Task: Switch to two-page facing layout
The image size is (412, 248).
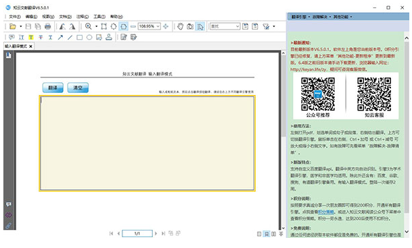Action: (x=274, y=234)
